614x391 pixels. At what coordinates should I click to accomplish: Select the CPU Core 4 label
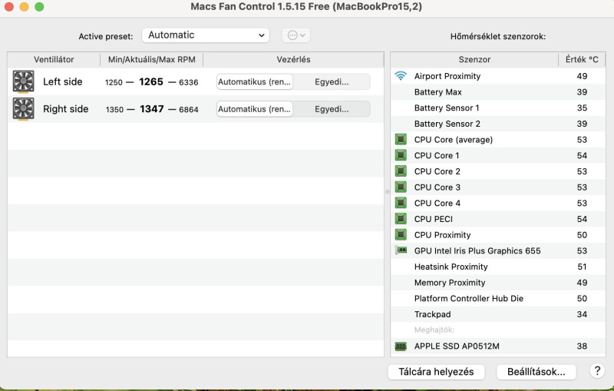[437, 203]
